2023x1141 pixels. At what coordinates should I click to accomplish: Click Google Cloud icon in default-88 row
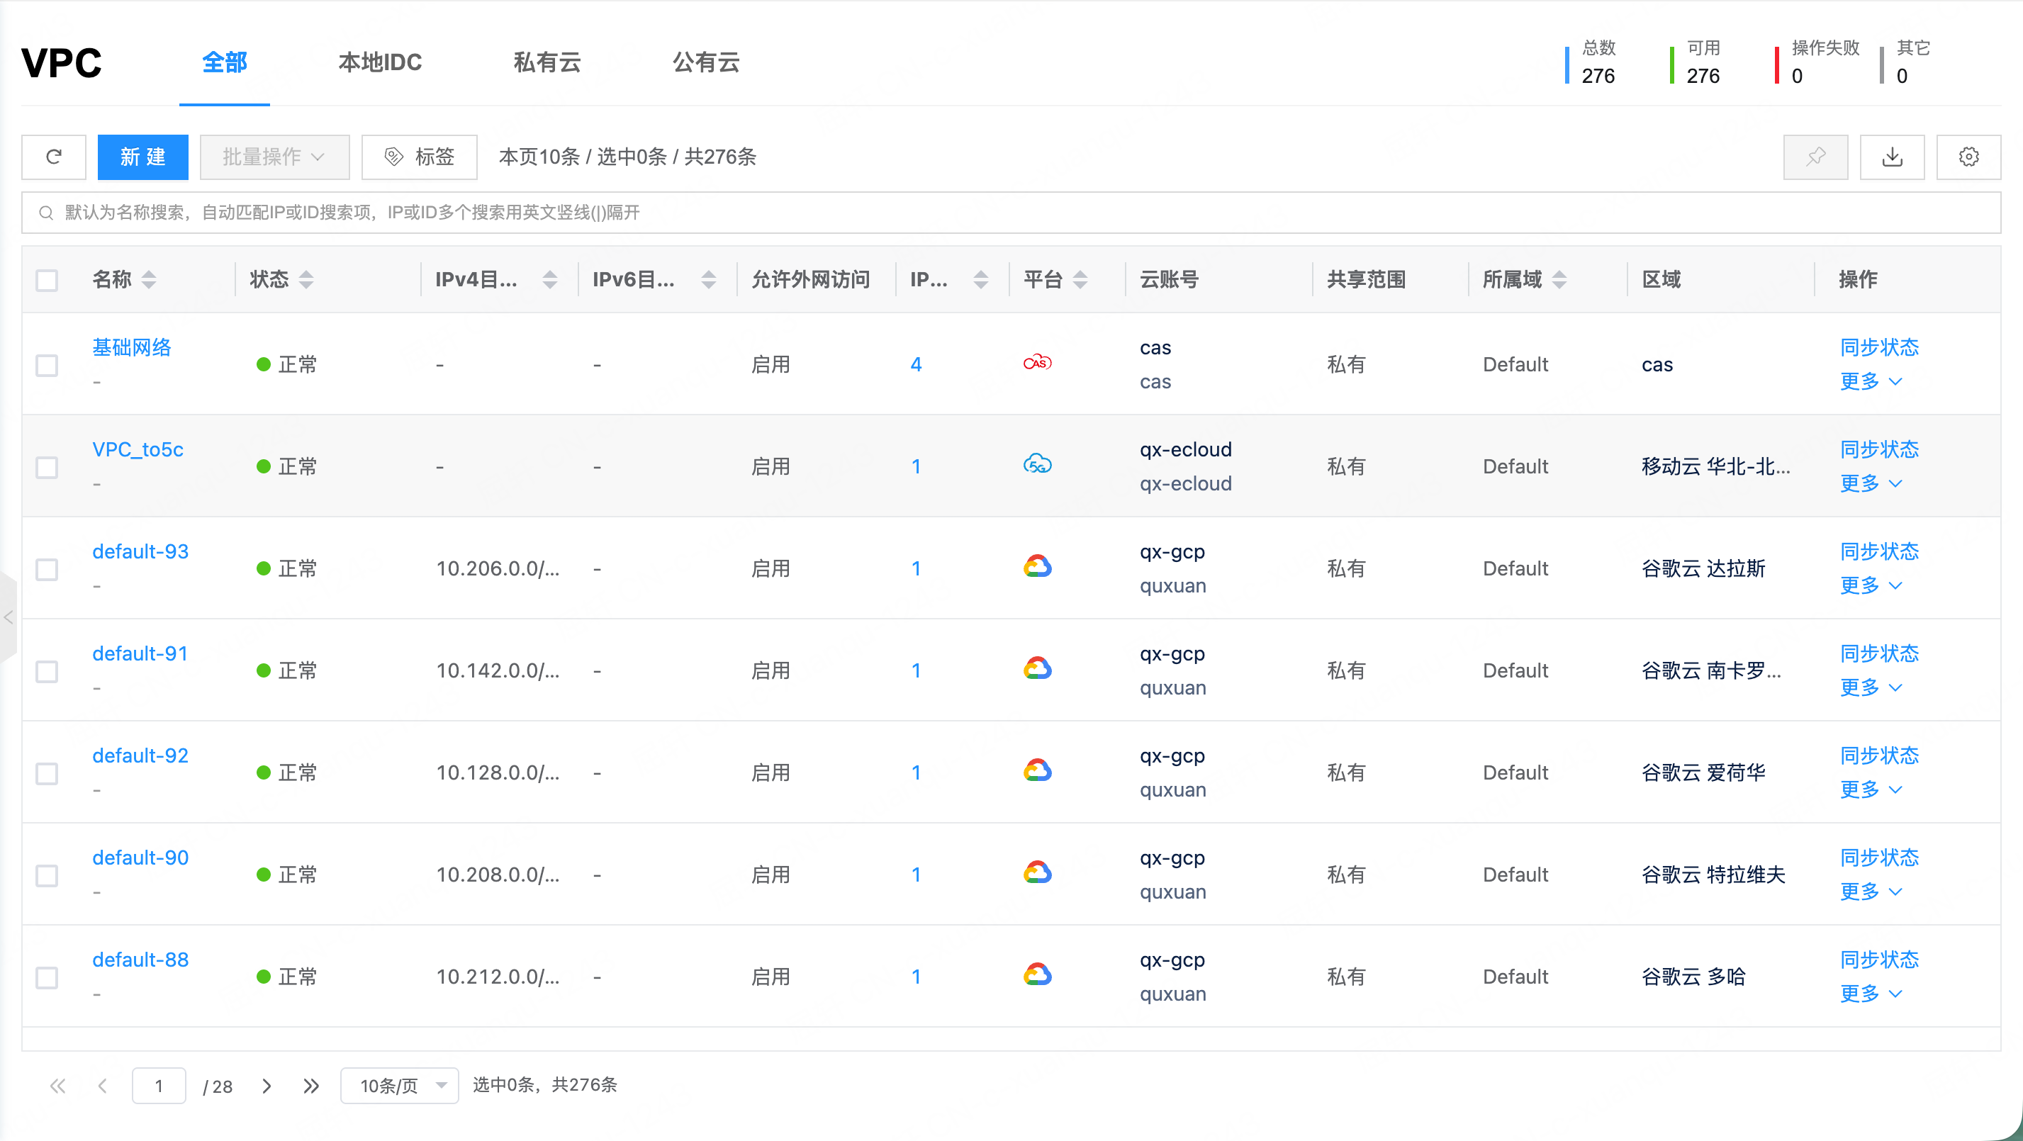click(1038, 974)
